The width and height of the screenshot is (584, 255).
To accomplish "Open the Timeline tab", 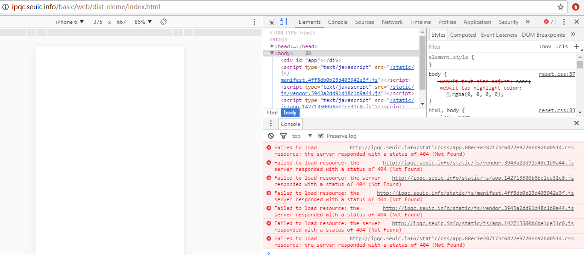I will (420, 22).
